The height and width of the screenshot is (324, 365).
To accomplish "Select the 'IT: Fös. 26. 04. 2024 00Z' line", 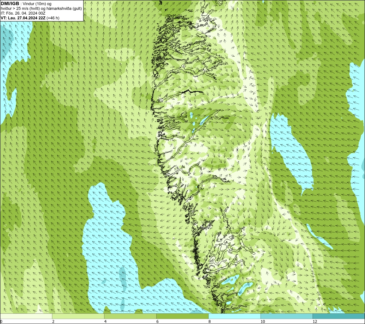I will [x=23, y=13].
